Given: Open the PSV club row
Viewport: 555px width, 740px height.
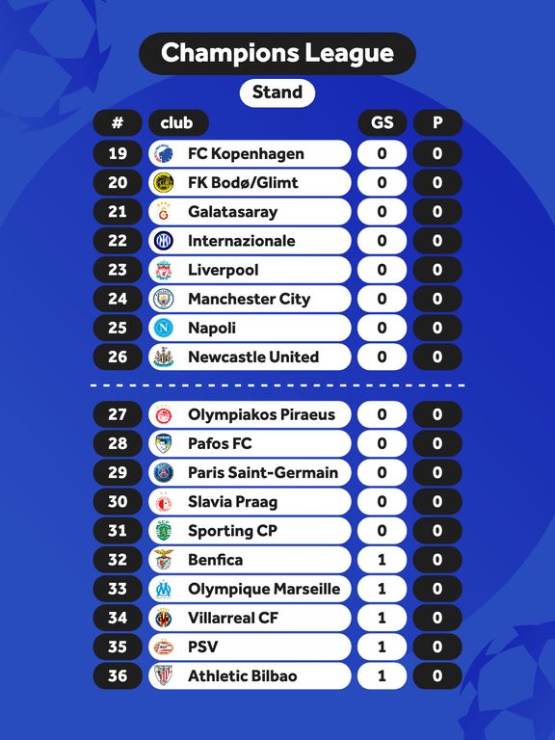Looking at the screenshot, I should click(250, 647).
